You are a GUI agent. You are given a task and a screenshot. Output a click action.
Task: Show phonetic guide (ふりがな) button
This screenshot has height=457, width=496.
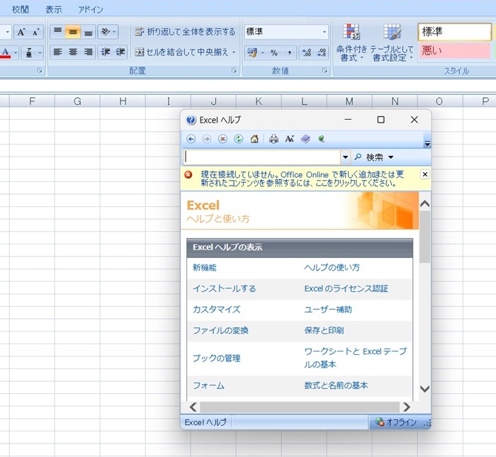[x=29, y=52]
